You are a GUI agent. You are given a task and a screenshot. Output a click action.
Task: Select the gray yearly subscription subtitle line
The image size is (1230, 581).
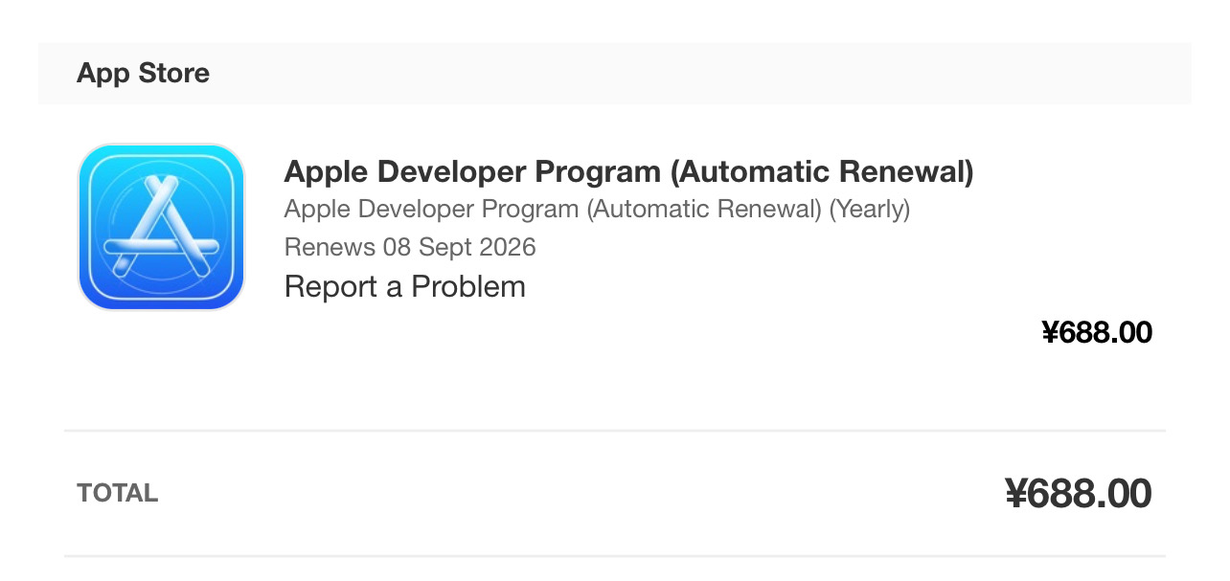[597, 209]
